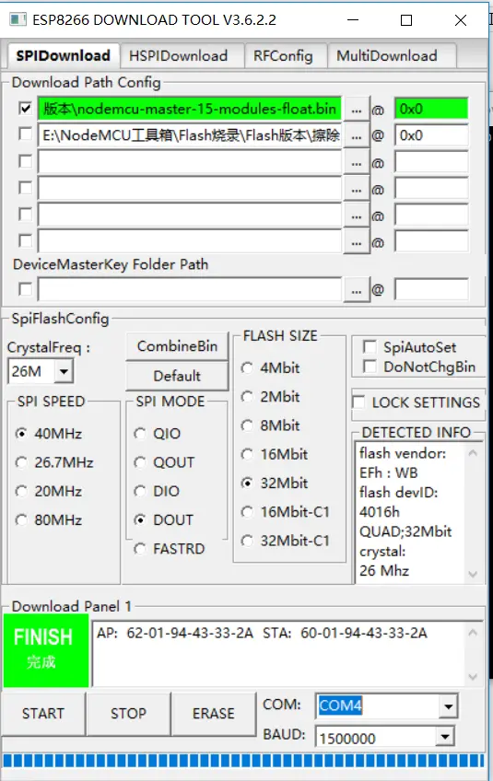Uncheck the nodemcu-master-15-modules-float.bin row checkbox

click(25, 108)
